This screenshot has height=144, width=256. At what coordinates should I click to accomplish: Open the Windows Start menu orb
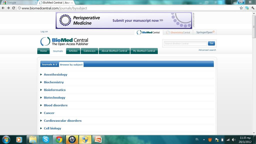(6, 139)
